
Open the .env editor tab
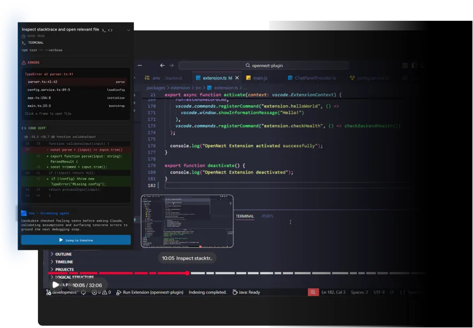tap(163, 78)
